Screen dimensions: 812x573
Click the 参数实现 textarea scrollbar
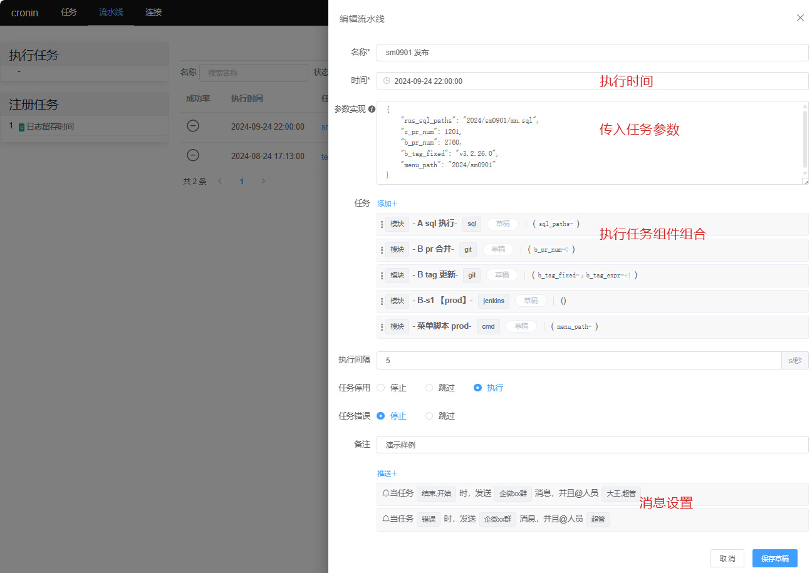(805, 140)
